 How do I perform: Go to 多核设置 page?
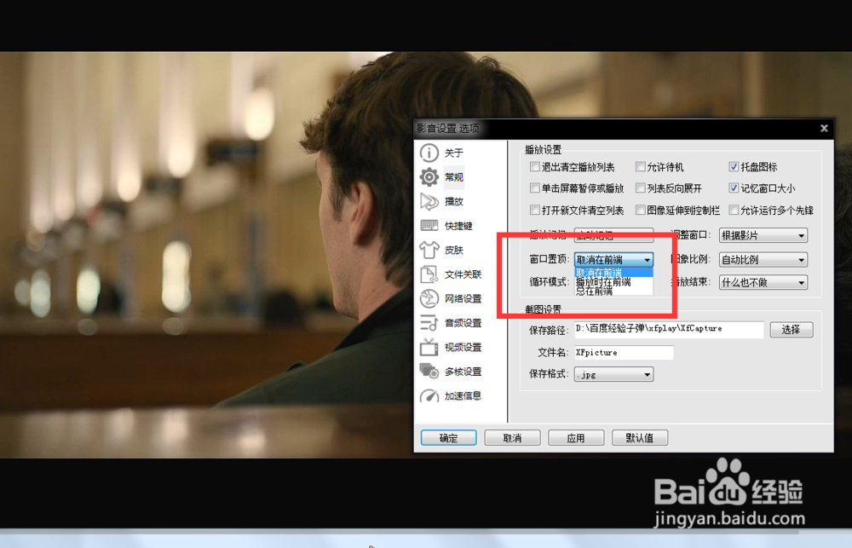(463, 372)
